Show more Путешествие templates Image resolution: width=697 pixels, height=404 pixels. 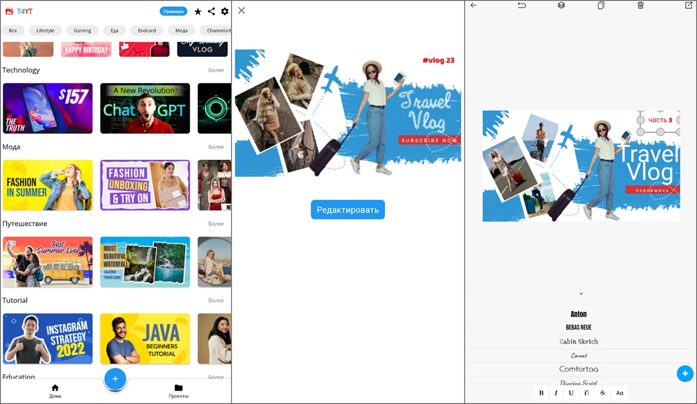pos(215,223)
